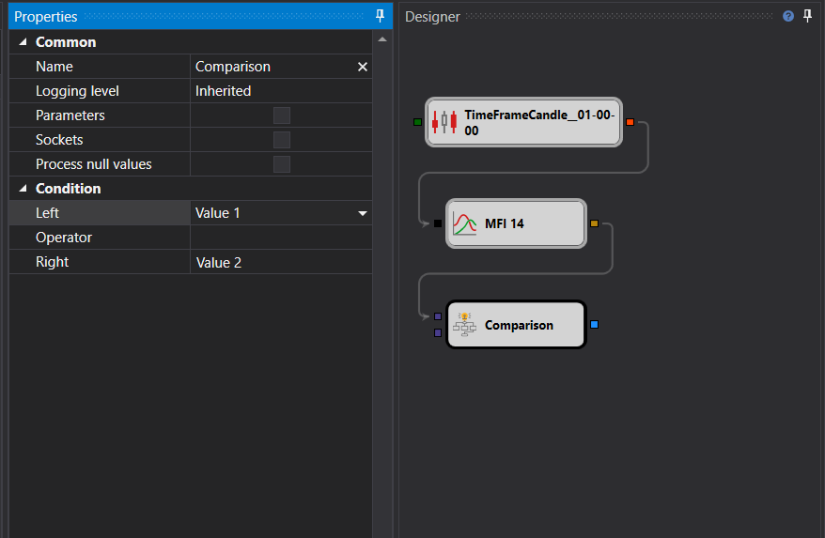825x538 pixels.
Task: Click the blue output socket of Comparison
Action: [594, 325]
